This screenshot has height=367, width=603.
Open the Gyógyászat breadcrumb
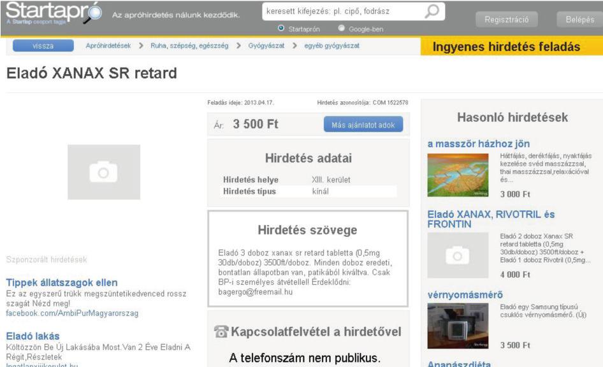[x=266, y=46]
